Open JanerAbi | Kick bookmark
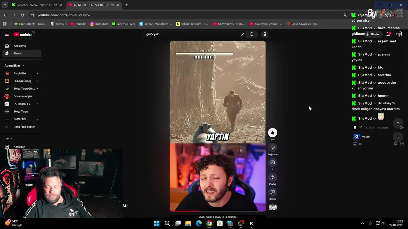The width and height of the screenshot is (408, 229). tap(124, 24)
